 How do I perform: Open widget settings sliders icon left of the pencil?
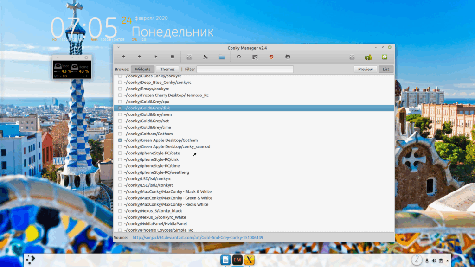189,57
